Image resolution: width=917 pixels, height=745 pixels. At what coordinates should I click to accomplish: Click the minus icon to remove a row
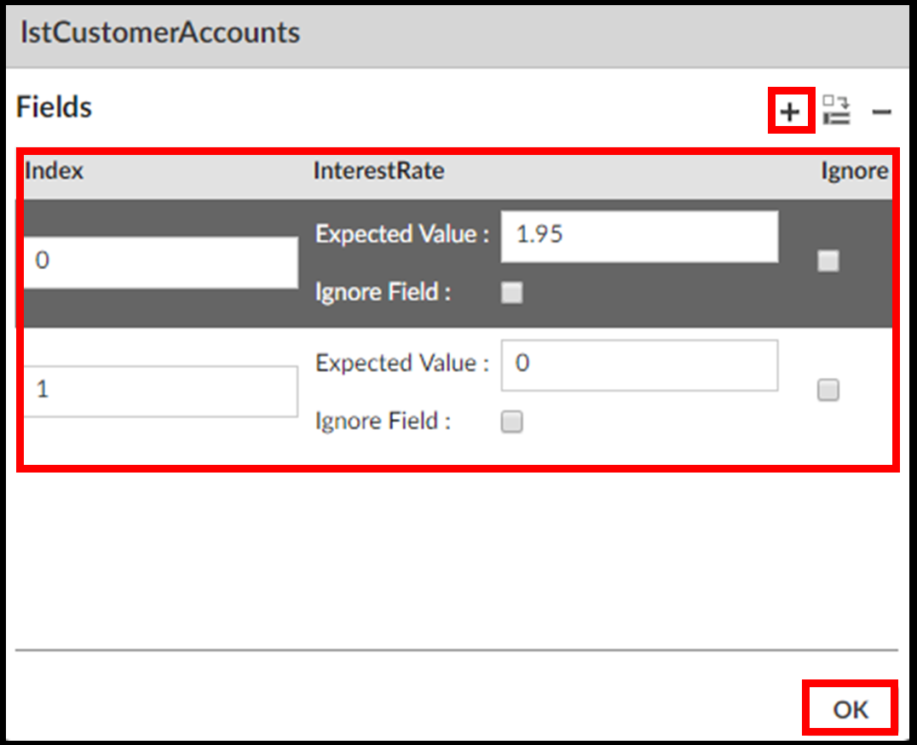(x=881, y=112)
